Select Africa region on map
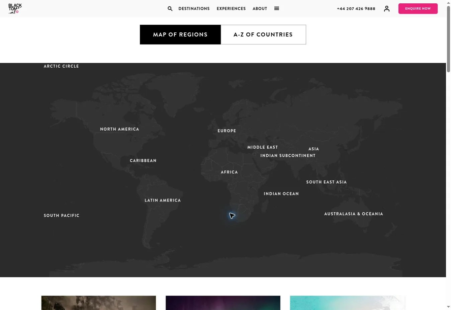 pos(229,172)
